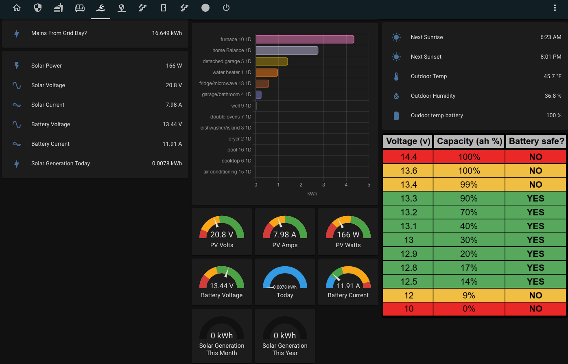Open Outdoor Humidity sensor details
The width and height of the screenshot is (568, 364).
click(x=474, y=96)
